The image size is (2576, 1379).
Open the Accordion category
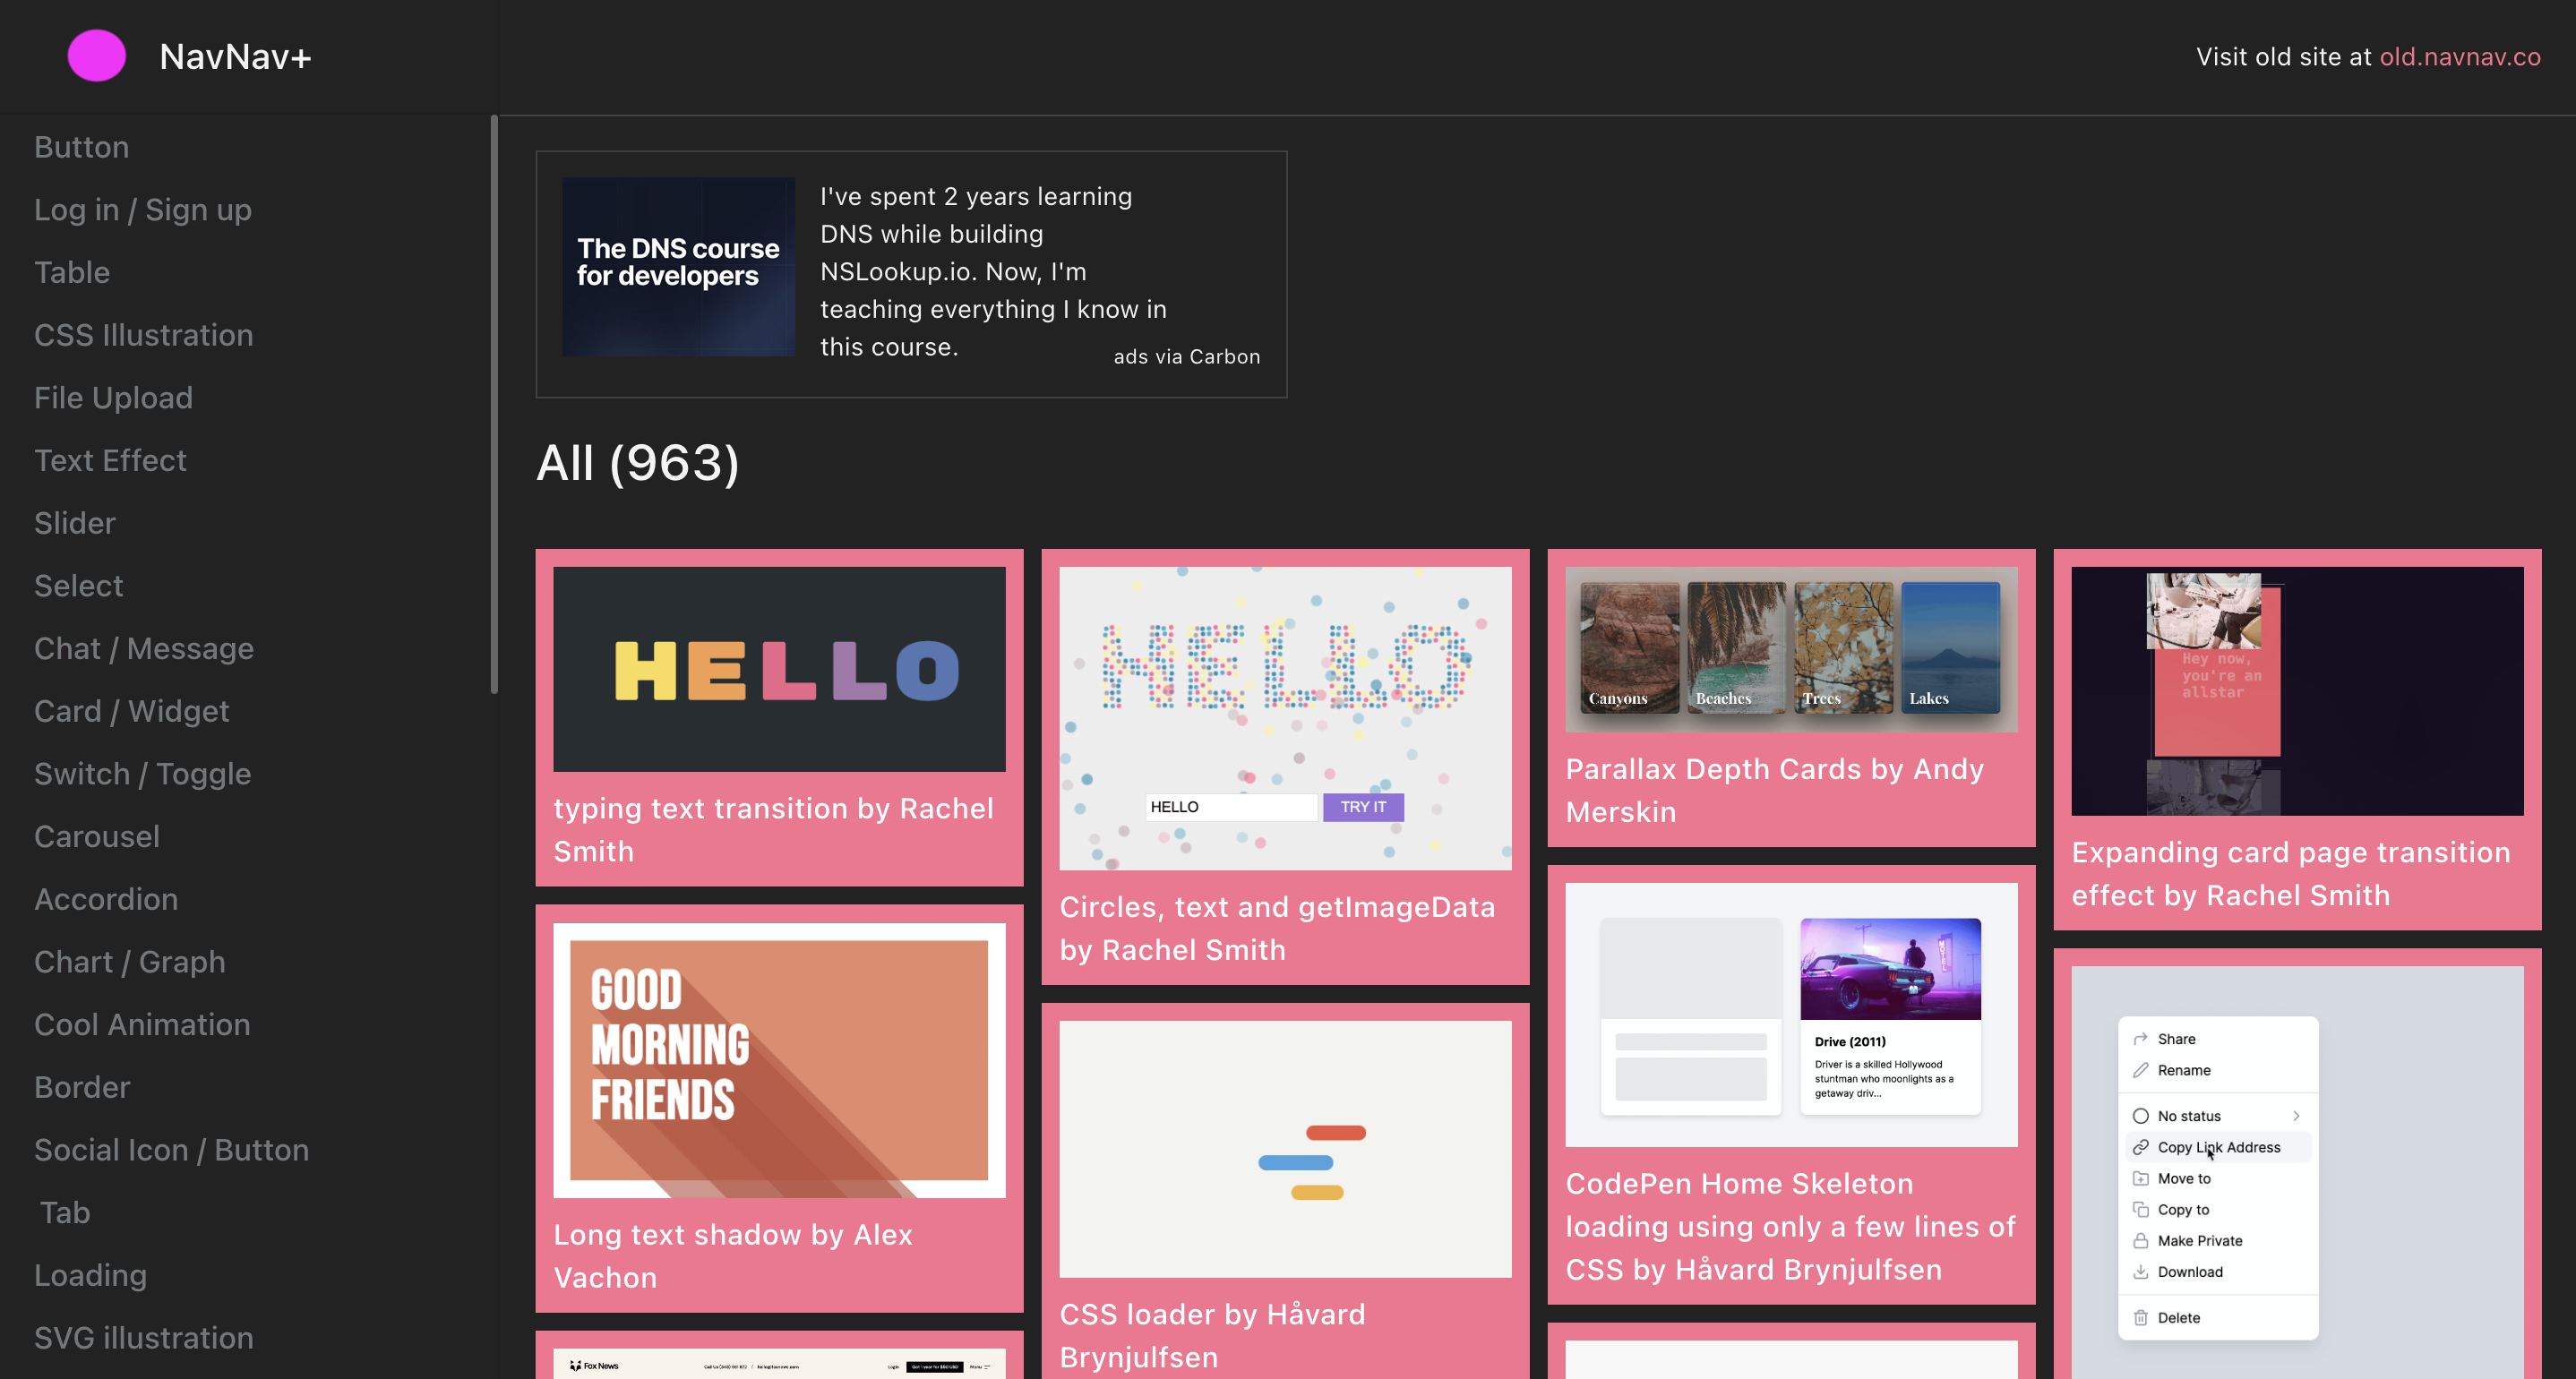click(106, 899)
